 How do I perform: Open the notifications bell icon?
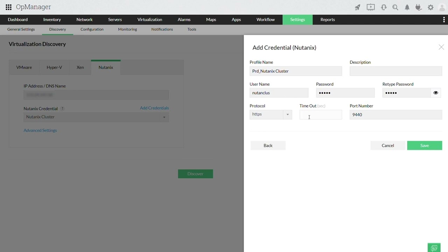[x=407, y=7]
